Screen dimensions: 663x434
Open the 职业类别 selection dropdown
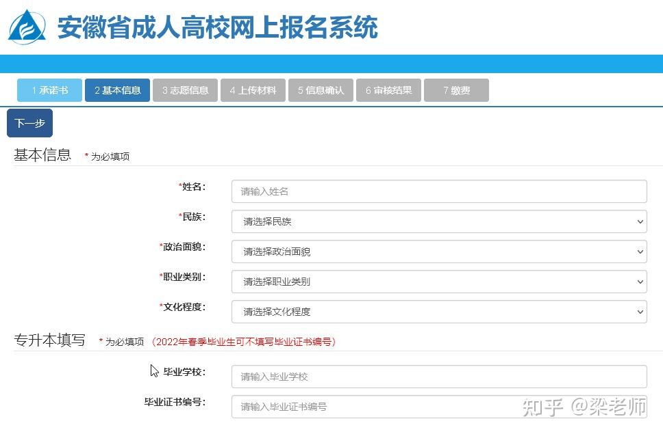(439, 282)
